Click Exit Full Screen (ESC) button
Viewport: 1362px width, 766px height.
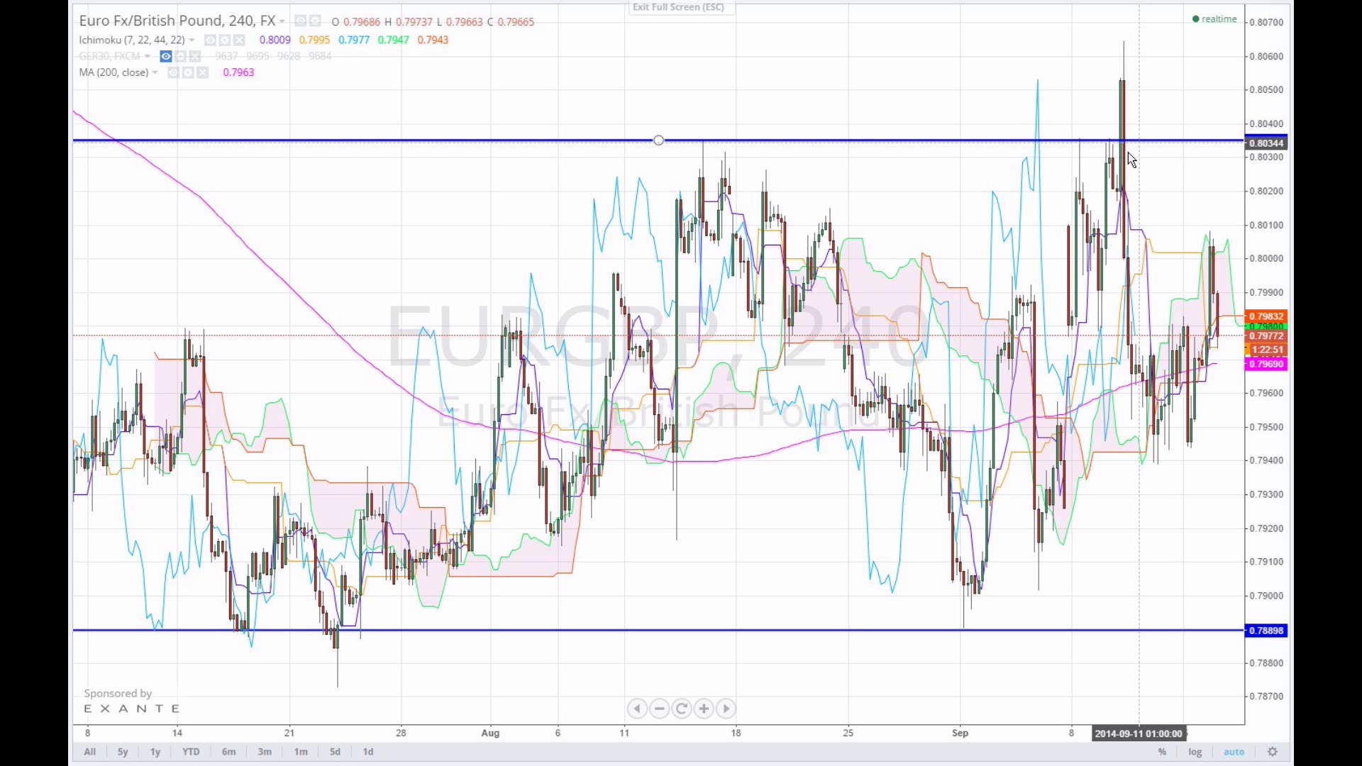678,7
